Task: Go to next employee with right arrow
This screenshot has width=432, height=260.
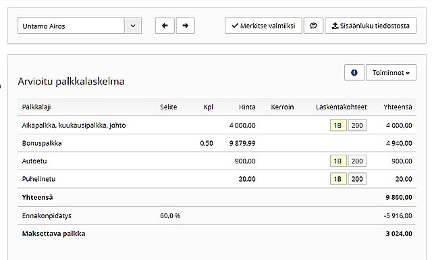Action: pos(186,26)
